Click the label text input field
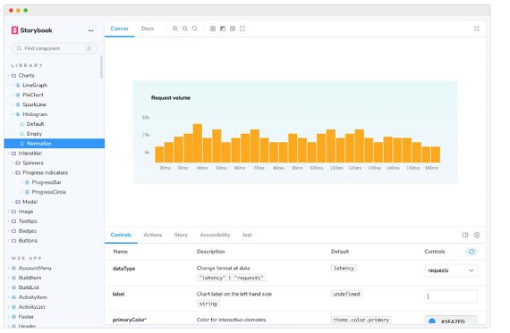This screenshot has height=333, width=510. [451, 296]
